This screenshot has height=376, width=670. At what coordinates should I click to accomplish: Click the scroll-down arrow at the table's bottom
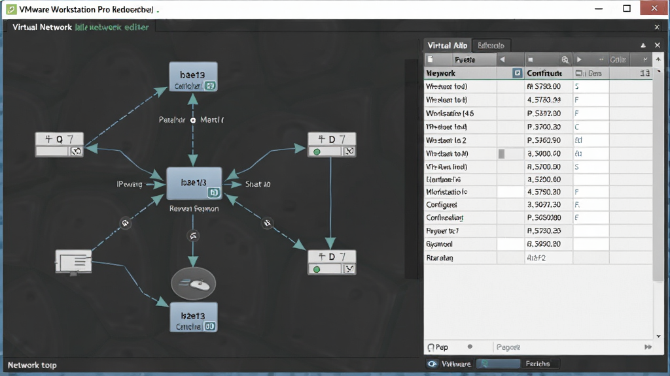[658, 336]
